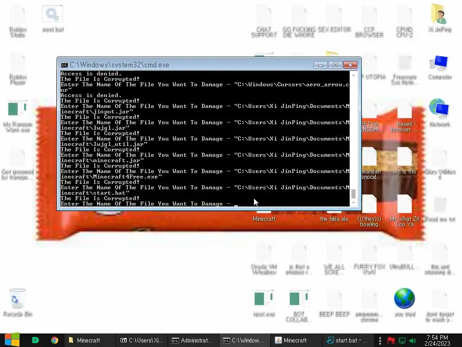
Task: Click the top "Access is denied." line in cmd
Action: [91, 74]
